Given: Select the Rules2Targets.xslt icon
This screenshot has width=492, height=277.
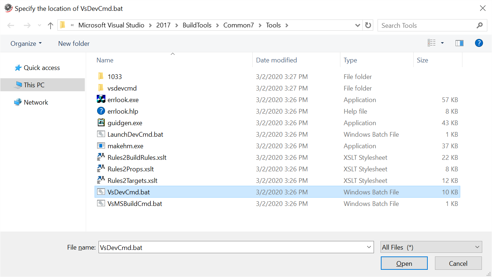Looking at the screenshot, I should (x=101, y=180).
